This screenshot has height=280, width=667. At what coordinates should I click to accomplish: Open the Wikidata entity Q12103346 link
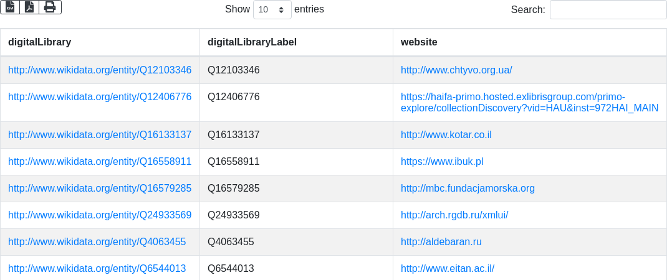pyautogui.click(x=100, y=70)
